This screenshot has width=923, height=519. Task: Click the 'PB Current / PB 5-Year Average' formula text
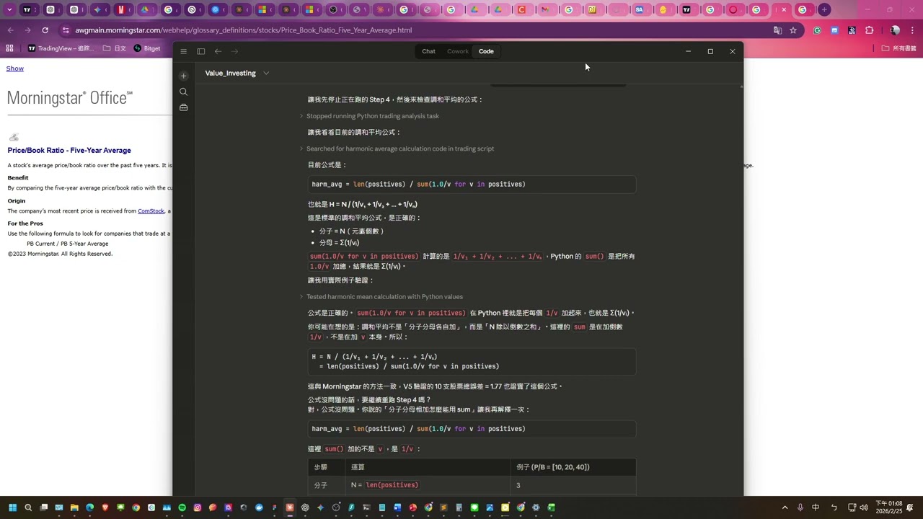click(68, 244)
